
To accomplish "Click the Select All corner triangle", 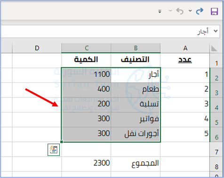I will (x=214, y=49).
